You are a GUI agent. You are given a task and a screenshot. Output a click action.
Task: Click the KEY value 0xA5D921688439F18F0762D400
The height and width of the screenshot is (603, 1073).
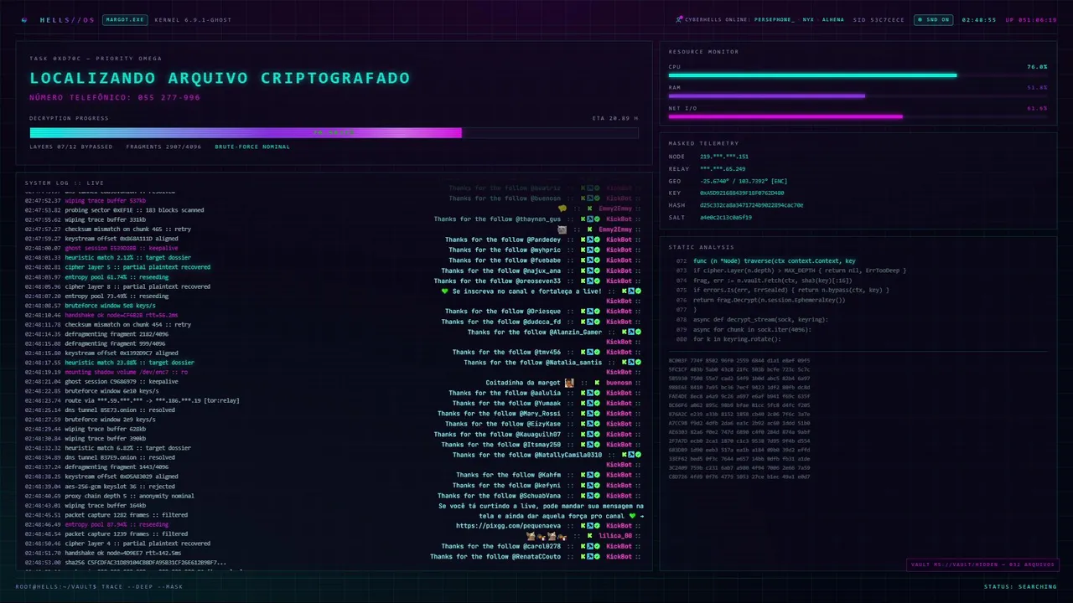(x=742, y=193)
